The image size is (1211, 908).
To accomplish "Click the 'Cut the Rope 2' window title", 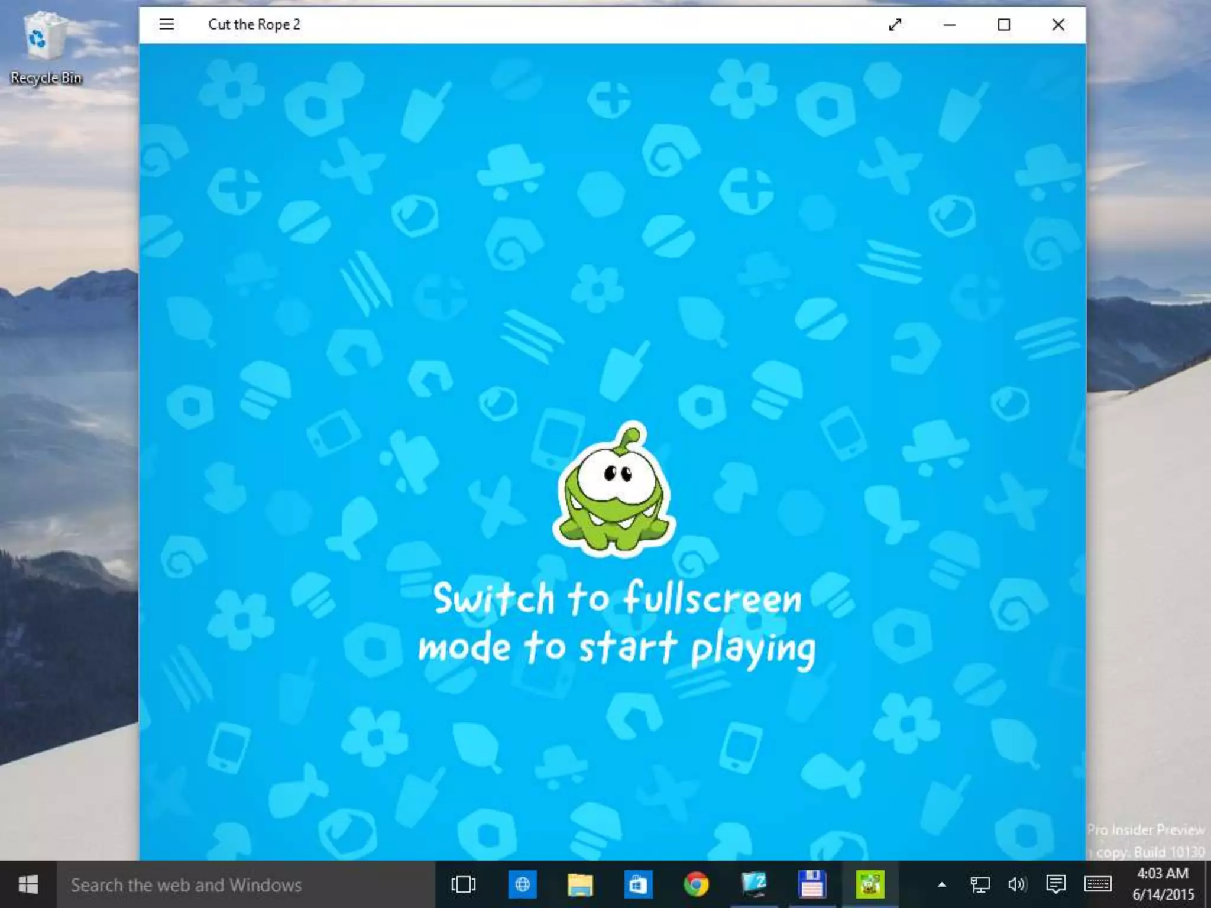I will 254,24.
